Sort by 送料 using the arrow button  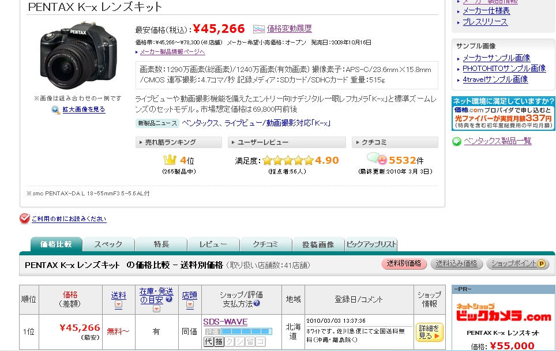(118, 304)
